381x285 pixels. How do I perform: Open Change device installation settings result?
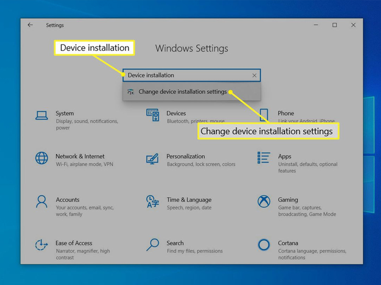(192, 92)
